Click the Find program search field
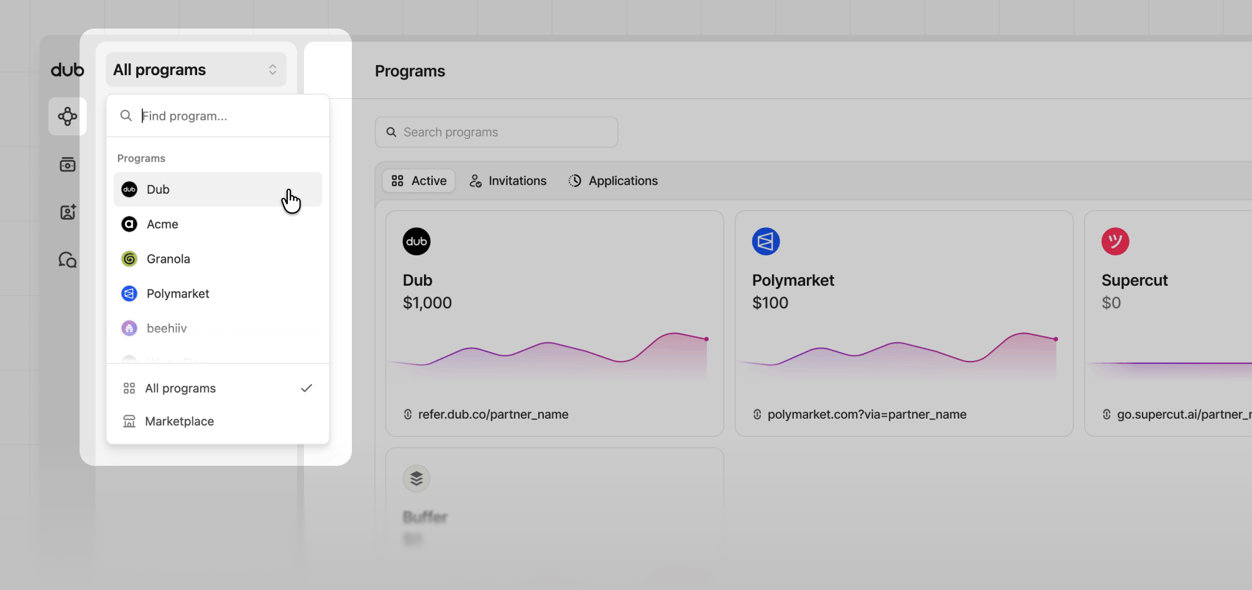The image size is (1252, 590). 218,116
